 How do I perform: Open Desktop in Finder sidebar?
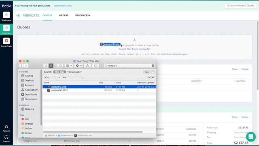point(28,80)
